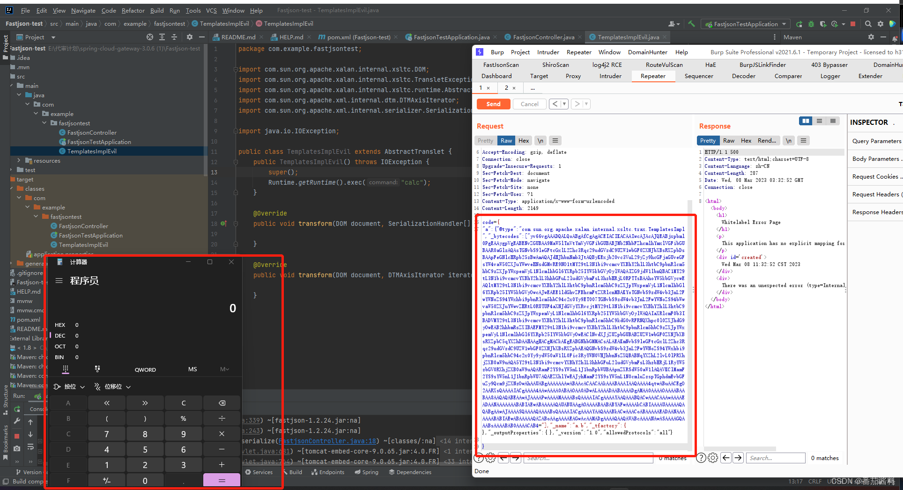Screen dimensions: 903x490
Task: Click the Maven panel settings gear
Action: pos(871,37)
